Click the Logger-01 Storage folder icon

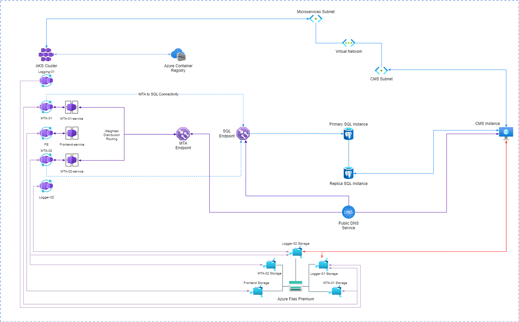(x=322, y=265)
